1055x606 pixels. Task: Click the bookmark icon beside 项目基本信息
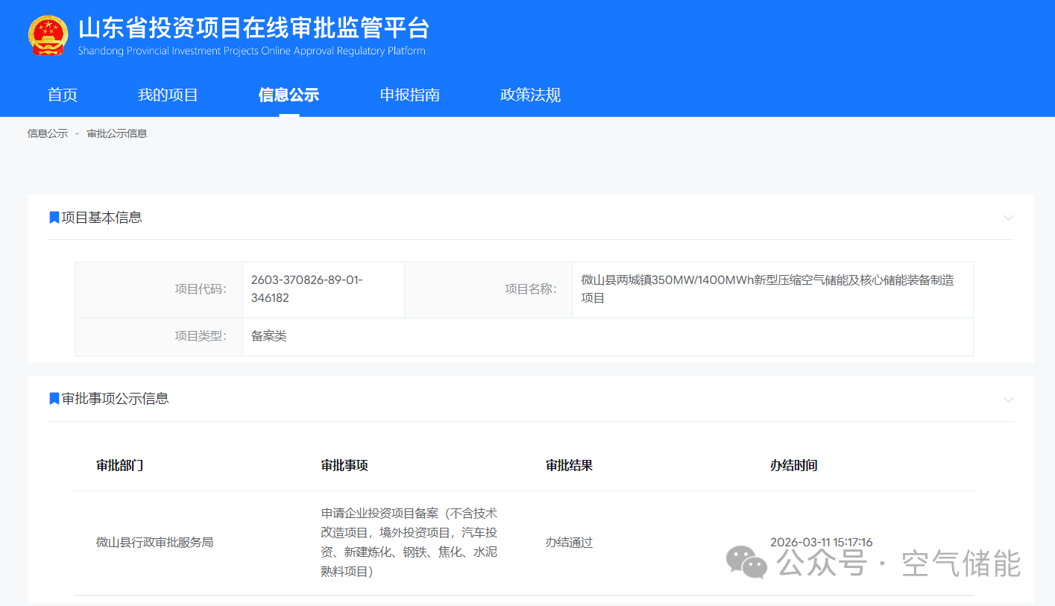point(54,218)
